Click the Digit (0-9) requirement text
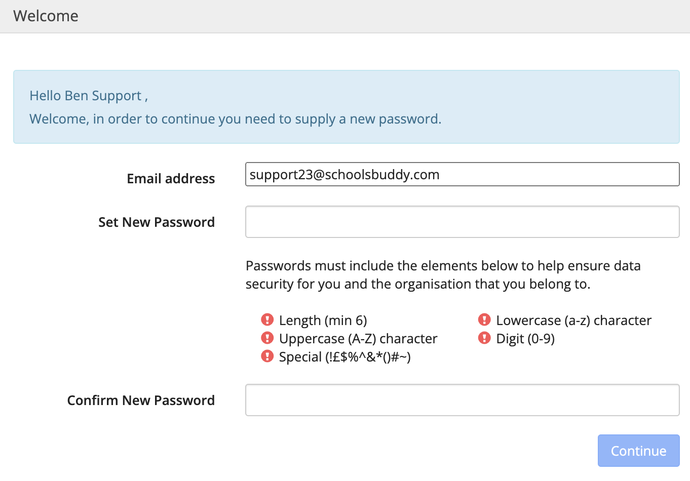Viewport: 690px width, 481px height. pyautogui.click(x=525, y=339)
